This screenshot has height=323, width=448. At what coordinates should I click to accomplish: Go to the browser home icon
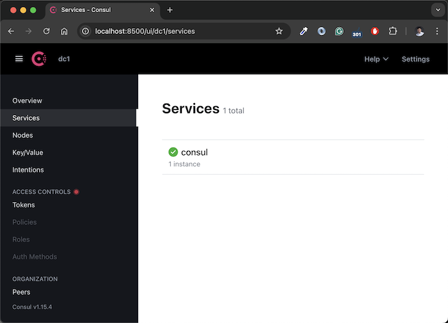point(64,31)
